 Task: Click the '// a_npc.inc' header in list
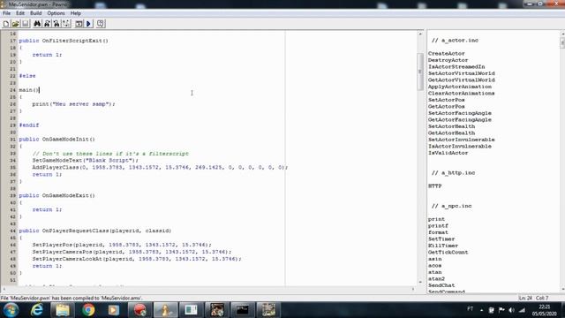(x=451, y=206)
